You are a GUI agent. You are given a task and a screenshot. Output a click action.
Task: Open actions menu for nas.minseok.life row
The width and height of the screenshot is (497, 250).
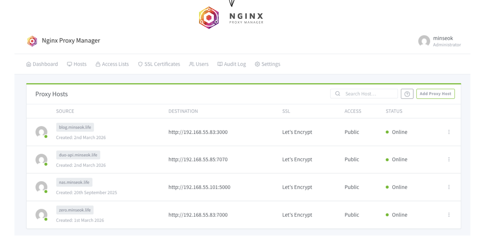(x=449, y=187)
